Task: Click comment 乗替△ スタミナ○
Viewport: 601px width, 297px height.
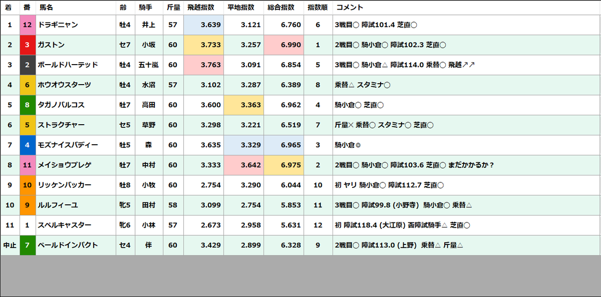Action: pos(363,85)
